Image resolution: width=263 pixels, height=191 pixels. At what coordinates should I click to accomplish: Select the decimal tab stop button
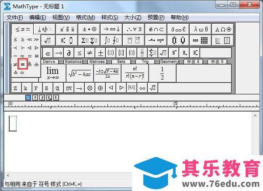tap(56, 97)
